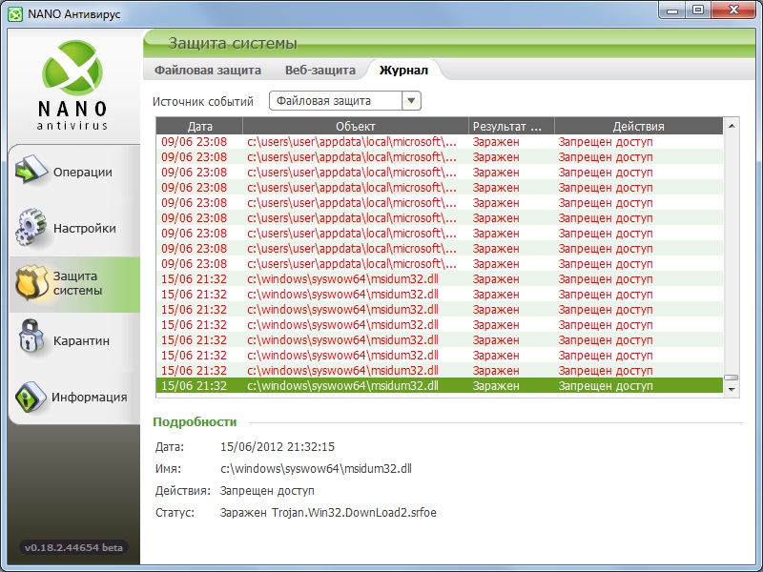Viewport: 763px width, 572px height.
Task: Click the Operations arrow icon in sidebar
Action: coord(31,173)
